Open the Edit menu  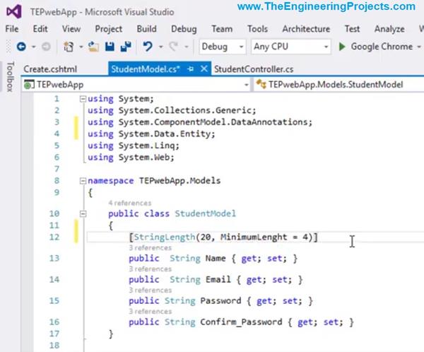coord(40,29)
